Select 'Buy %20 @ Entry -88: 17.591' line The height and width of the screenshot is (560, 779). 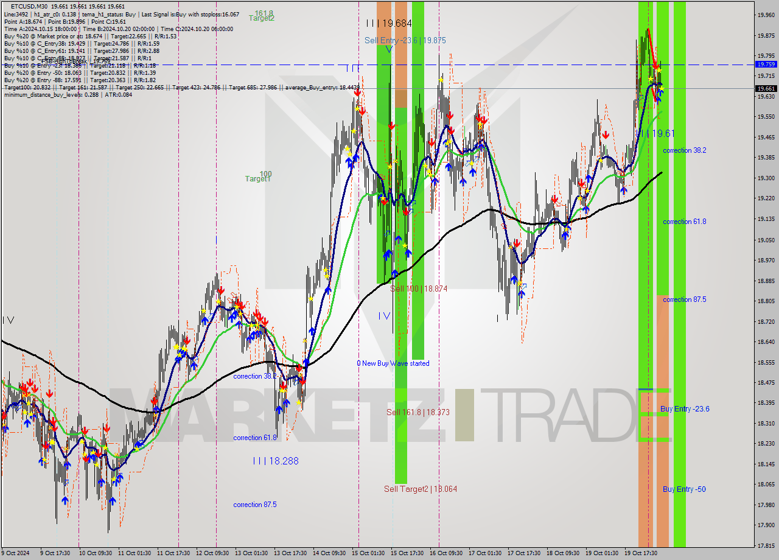pos(82,80)
